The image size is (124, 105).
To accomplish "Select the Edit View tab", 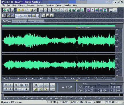I will click(7, 21).
